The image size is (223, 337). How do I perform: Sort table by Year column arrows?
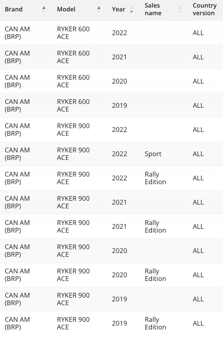pyautogui.click(x=131, y=9)
